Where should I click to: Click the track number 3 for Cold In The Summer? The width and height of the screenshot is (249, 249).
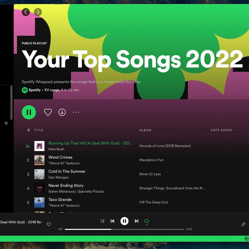(x=28, y=174)
